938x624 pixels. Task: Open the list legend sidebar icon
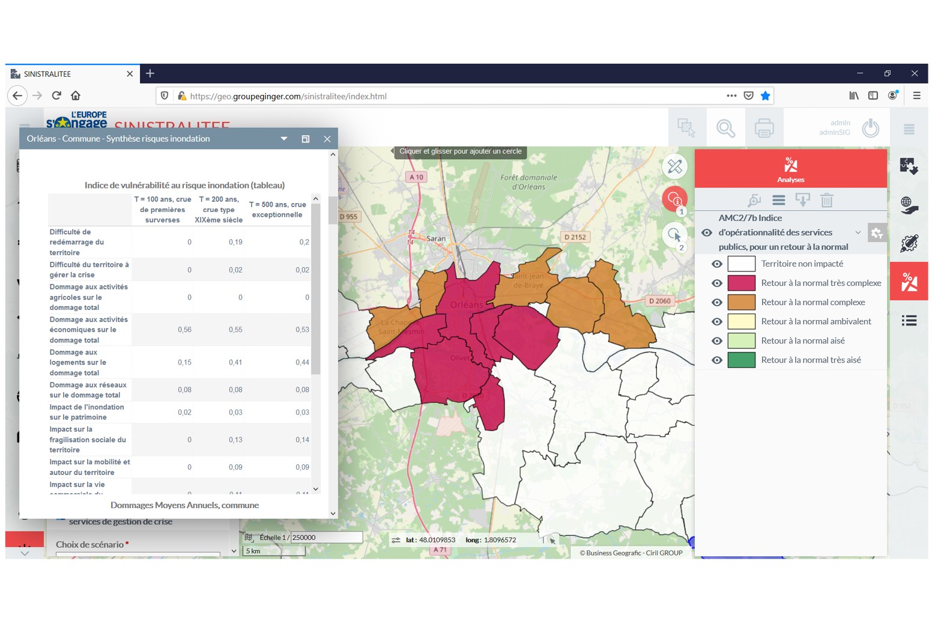pos(909,321)
